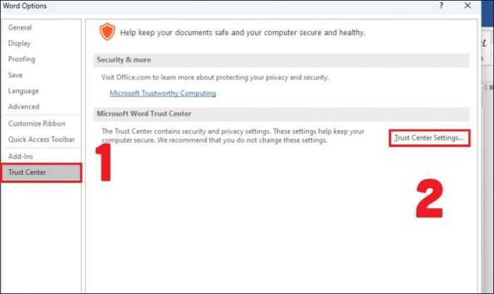
Task: Open the help question mark button
Action: click(441, 6)
